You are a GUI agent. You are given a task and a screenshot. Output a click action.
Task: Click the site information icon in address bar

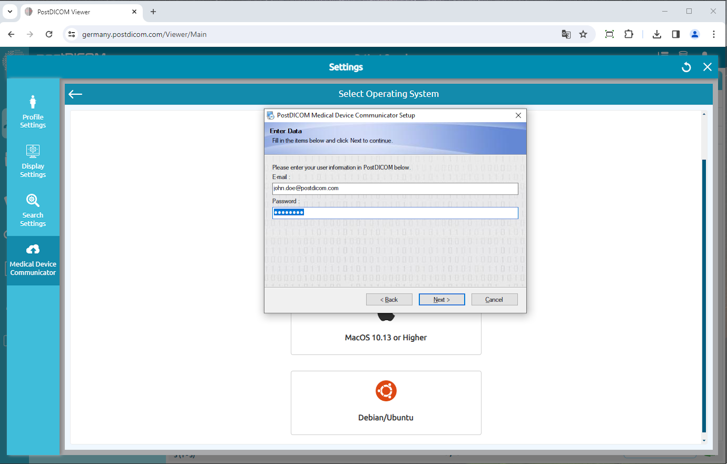[x=72, y=34]
